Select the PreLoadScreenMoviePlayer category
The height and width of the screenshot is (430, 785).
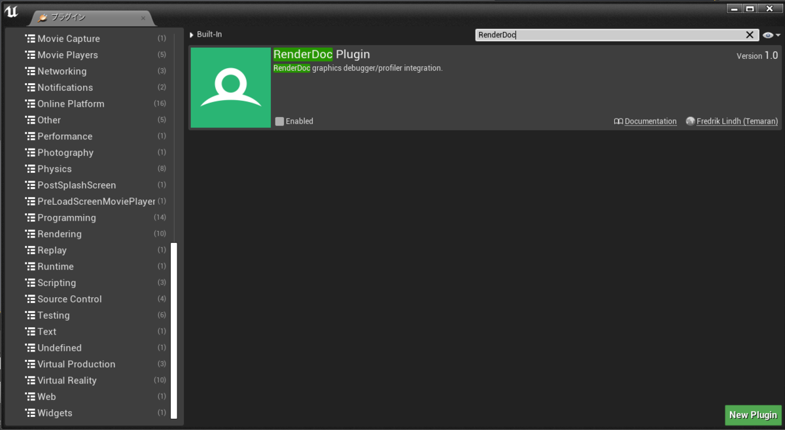click(96, 202)
